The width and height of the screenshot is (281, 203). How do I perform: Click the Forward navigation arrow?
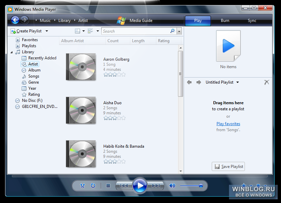(x=24, y=20)
